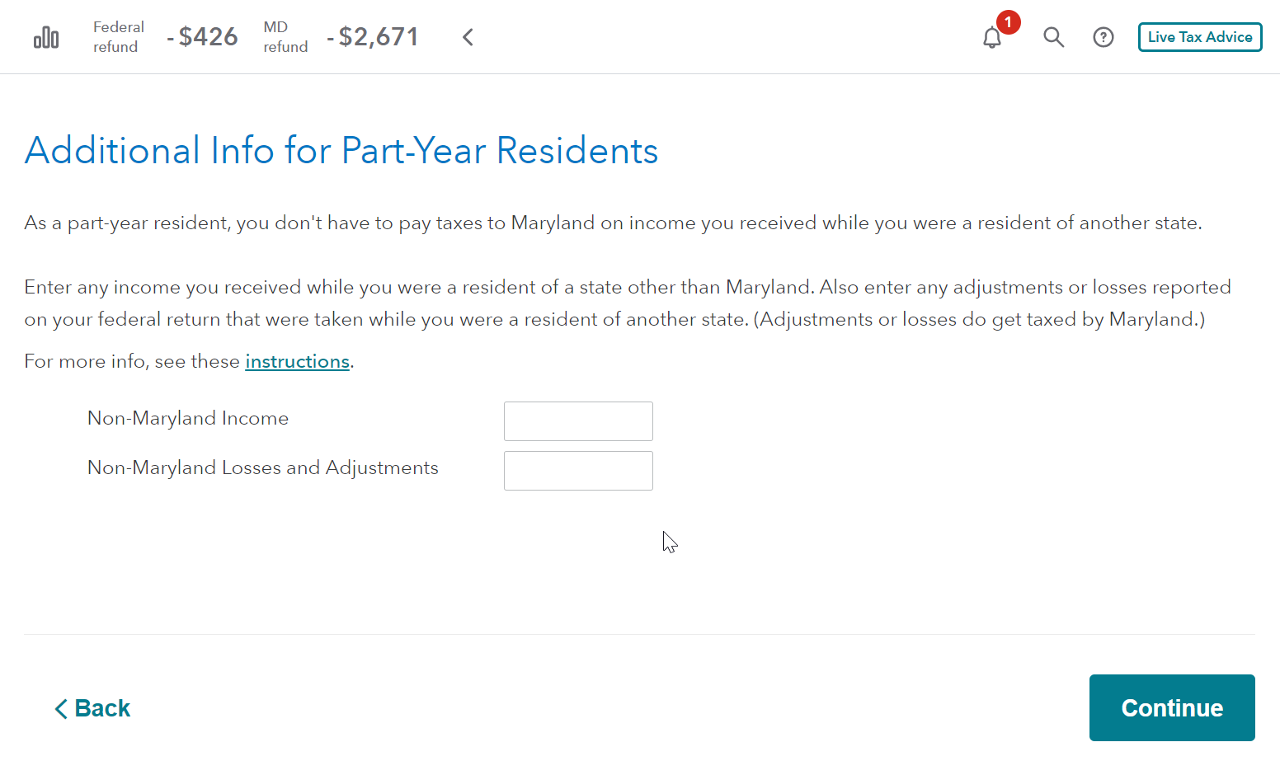Click the Non-Maryland Losses and Adjustments label
This screenshot has height=775, width=1280.
click(263, 468)
